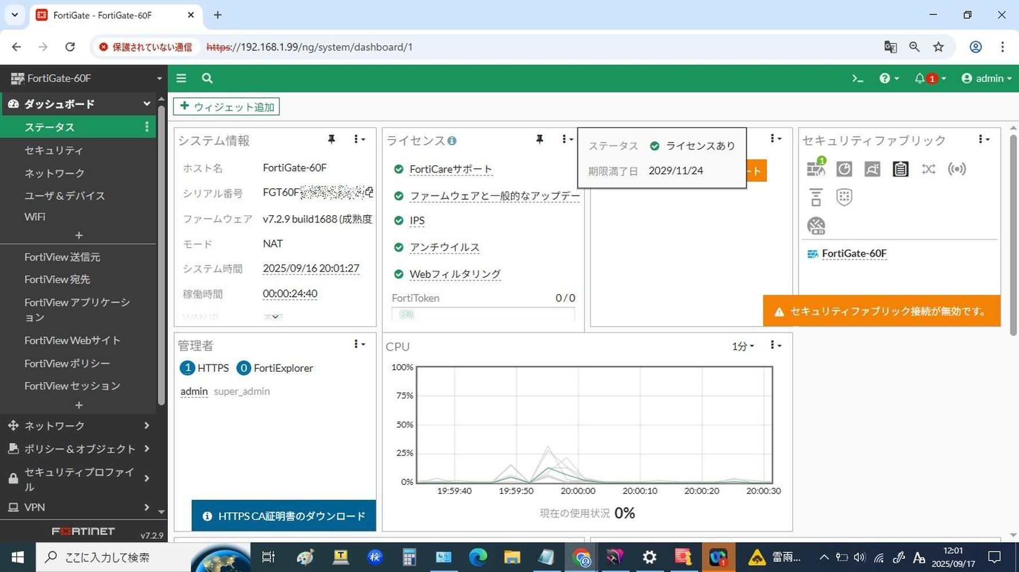Click the search magnifier in green header

click(x=207, y=78)
